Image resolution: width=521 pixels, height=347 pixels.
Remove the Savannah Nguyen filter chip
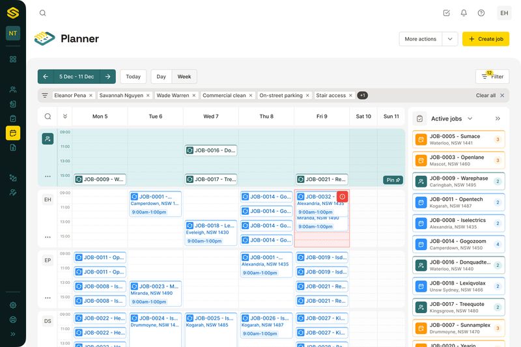(148, 95)
